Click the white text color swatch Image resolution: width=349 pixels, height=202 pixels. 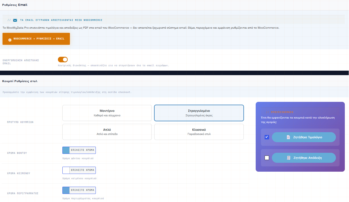(x=66, y=170)
